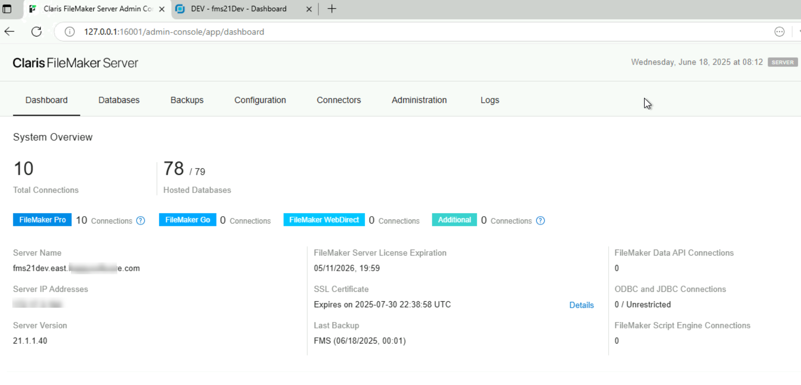
Task: Open a new browser tab
Action: point(332,9)
